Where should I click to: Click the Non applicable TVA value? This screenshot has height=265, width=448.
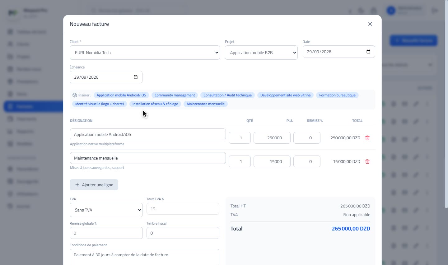click(x=357, y=215)
